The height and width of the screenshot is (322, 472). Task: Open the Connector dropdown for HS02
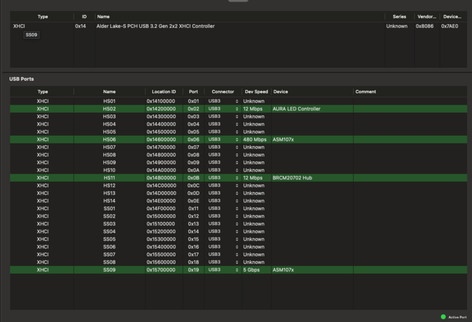(x=223, y=109)
